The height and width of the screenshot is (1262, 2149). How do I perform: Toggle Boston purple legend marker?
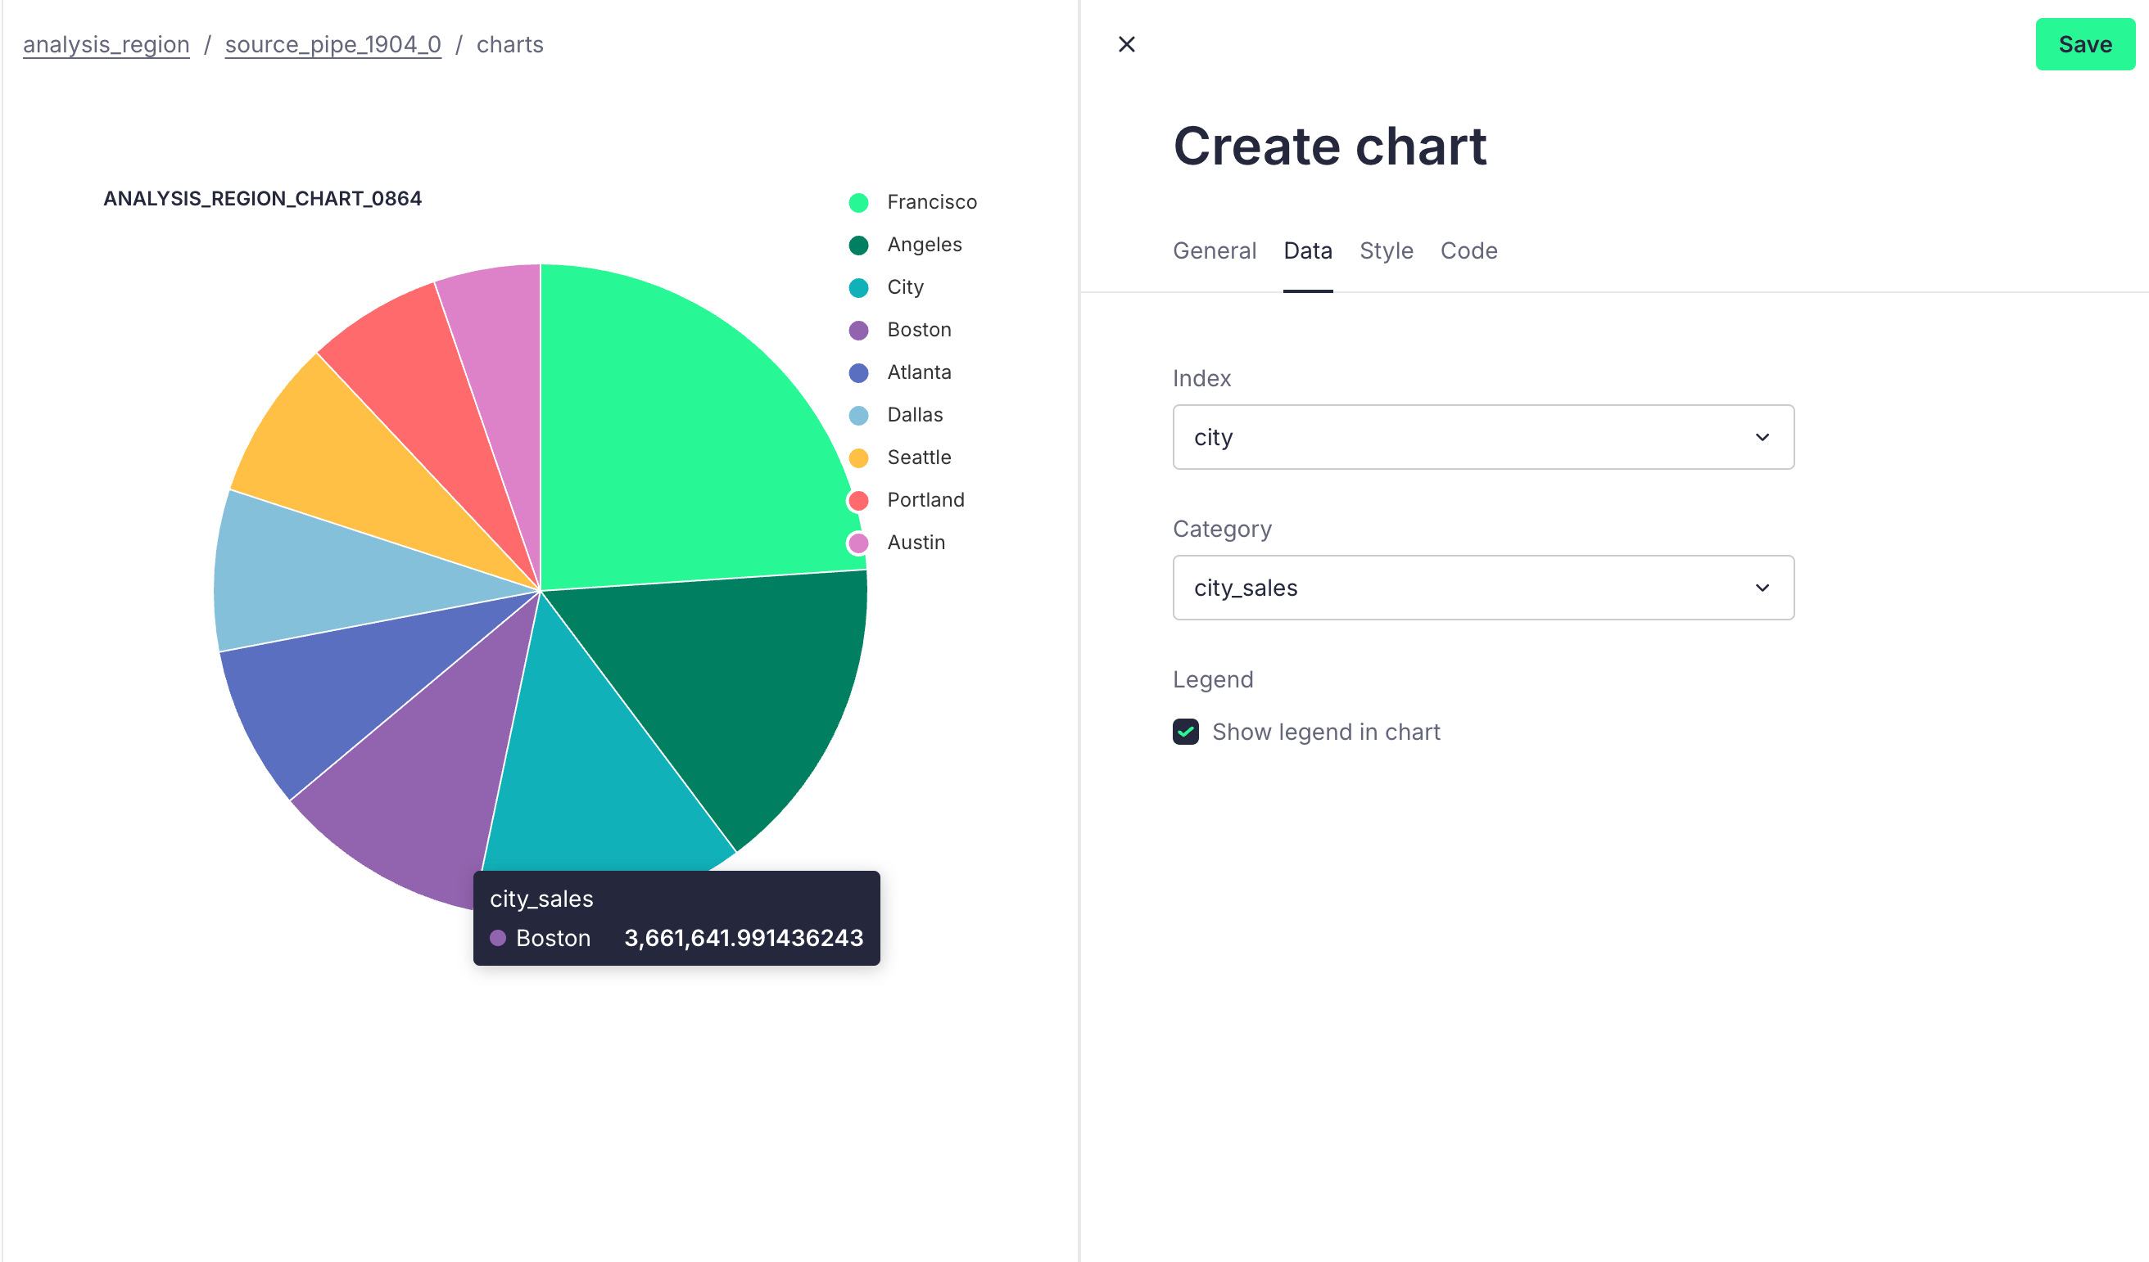click(858, 331)
